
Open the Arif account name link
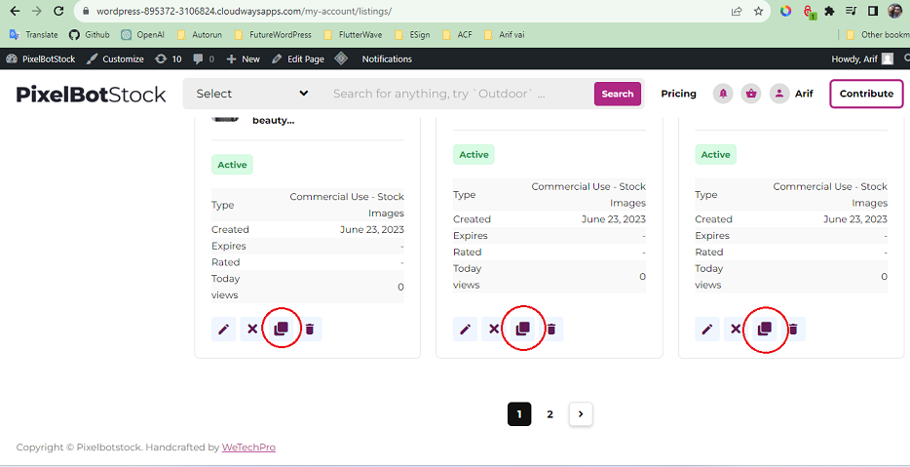[804, 94]
